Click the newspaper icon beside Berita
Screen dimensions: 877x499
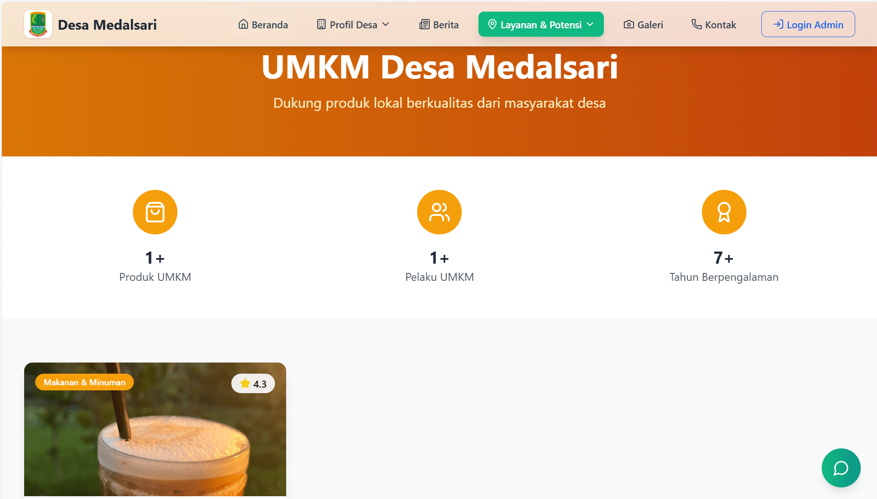[425, 25]
